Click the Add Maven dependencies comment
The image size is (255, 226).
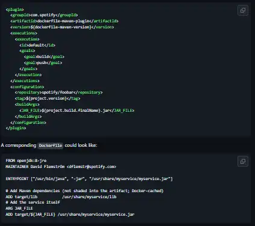click(84, 191)
